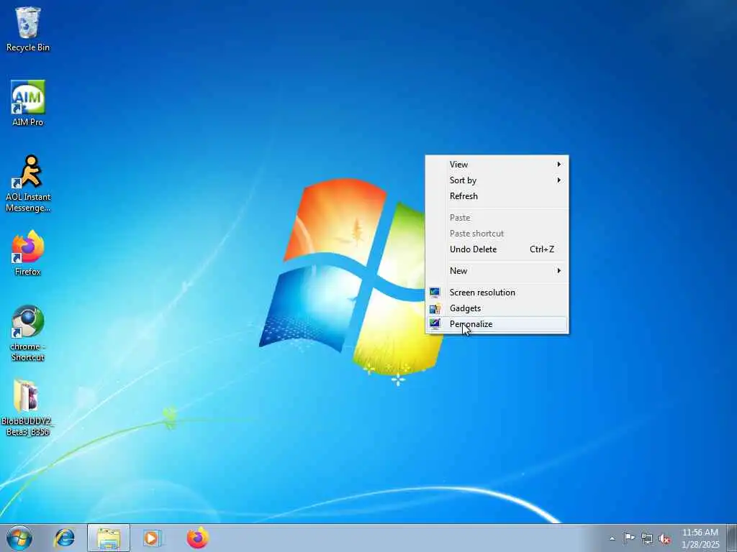This screenshot has width=737, height=552.
Task: Click the arrow beside View
Action: coord(559,165)
